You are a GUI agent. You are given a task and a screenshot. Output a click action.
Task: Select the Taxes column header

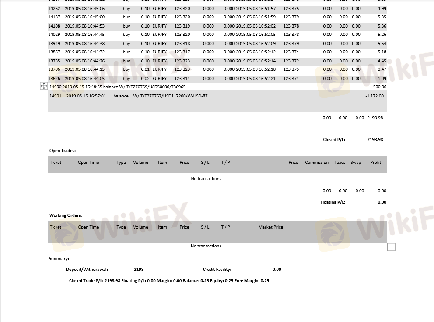coord(340,163)
